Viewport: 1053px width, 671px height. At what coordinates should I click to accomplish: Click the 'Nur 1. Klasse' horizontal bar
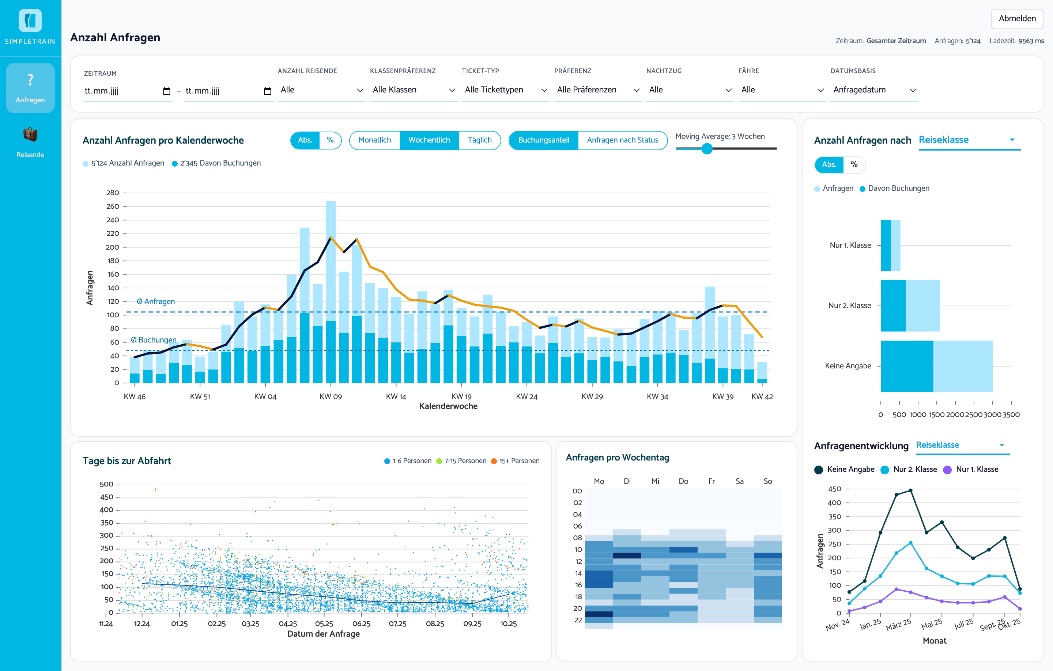pos(890,246)
